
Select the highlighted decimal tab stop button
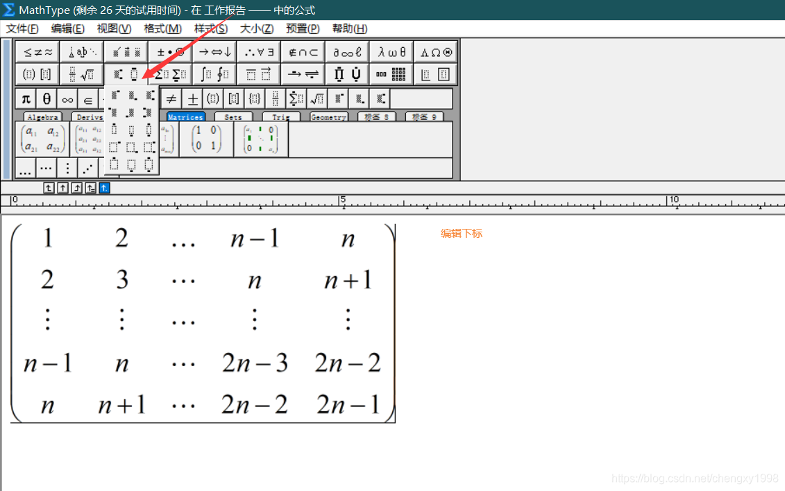pyautogui.click(x=104, y=188)
